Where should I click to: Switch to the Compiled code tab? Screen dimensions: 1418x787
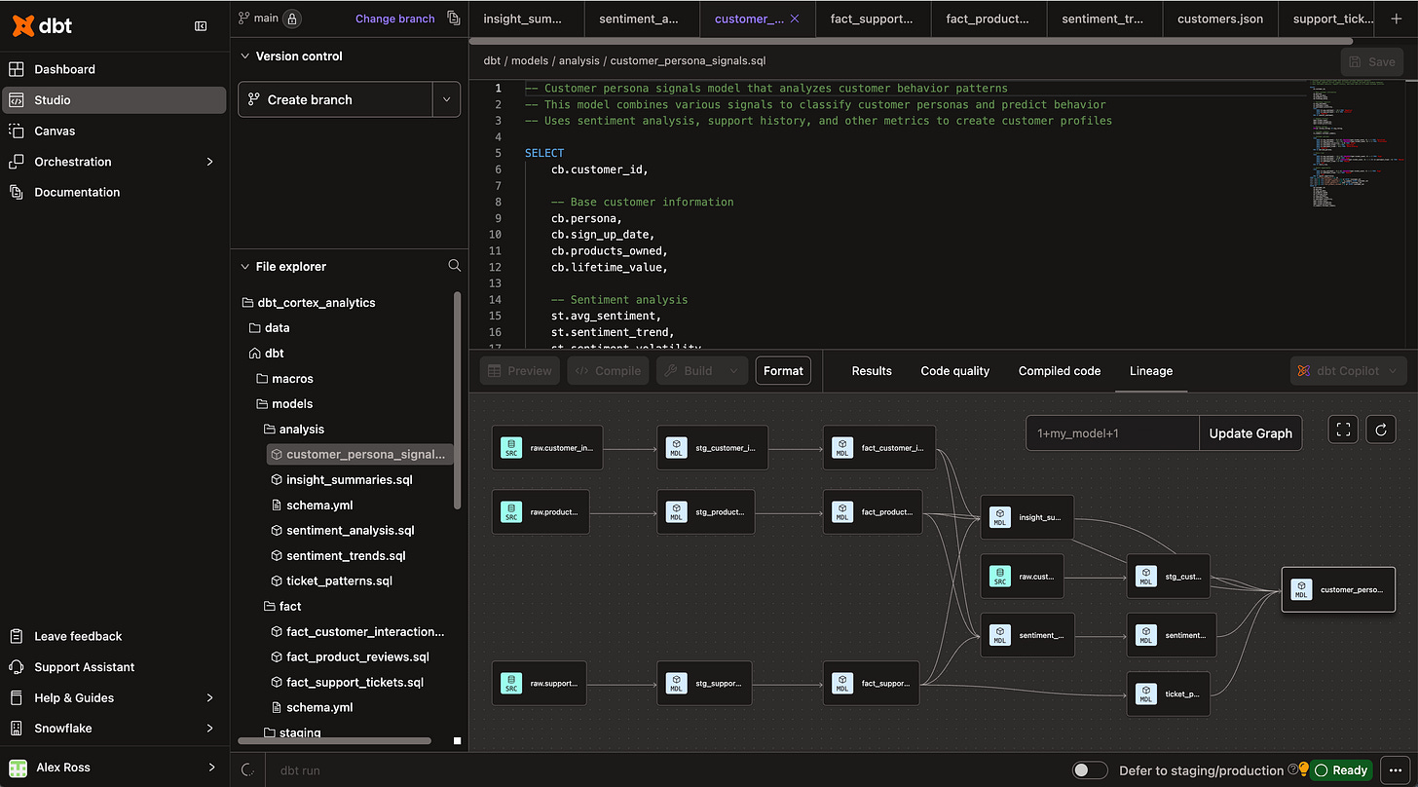1059,371
